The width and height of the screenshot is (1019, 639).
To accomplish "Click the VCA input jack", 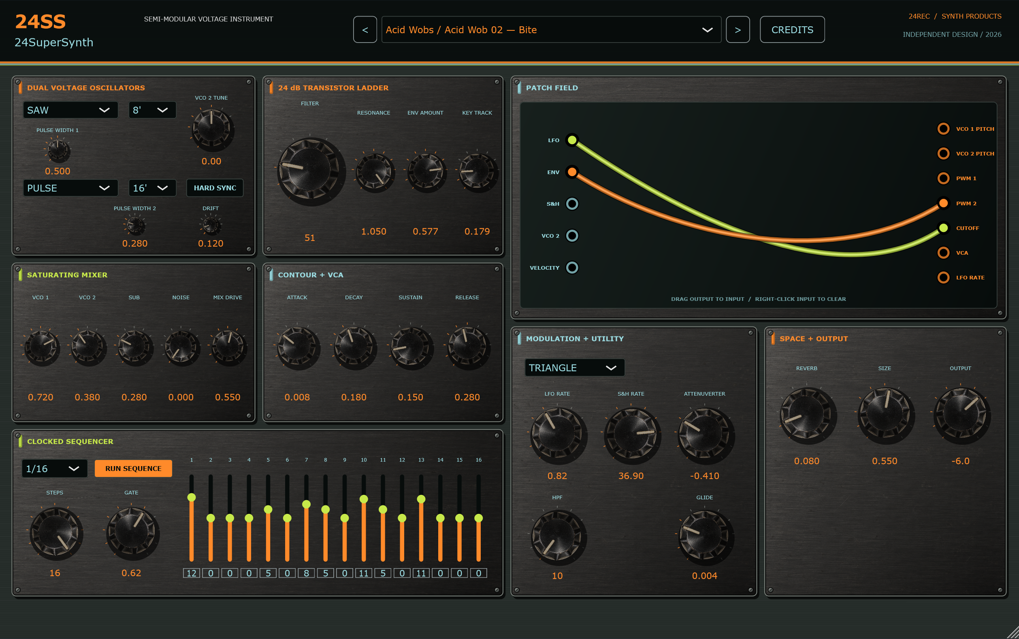I will coord(943,253).
